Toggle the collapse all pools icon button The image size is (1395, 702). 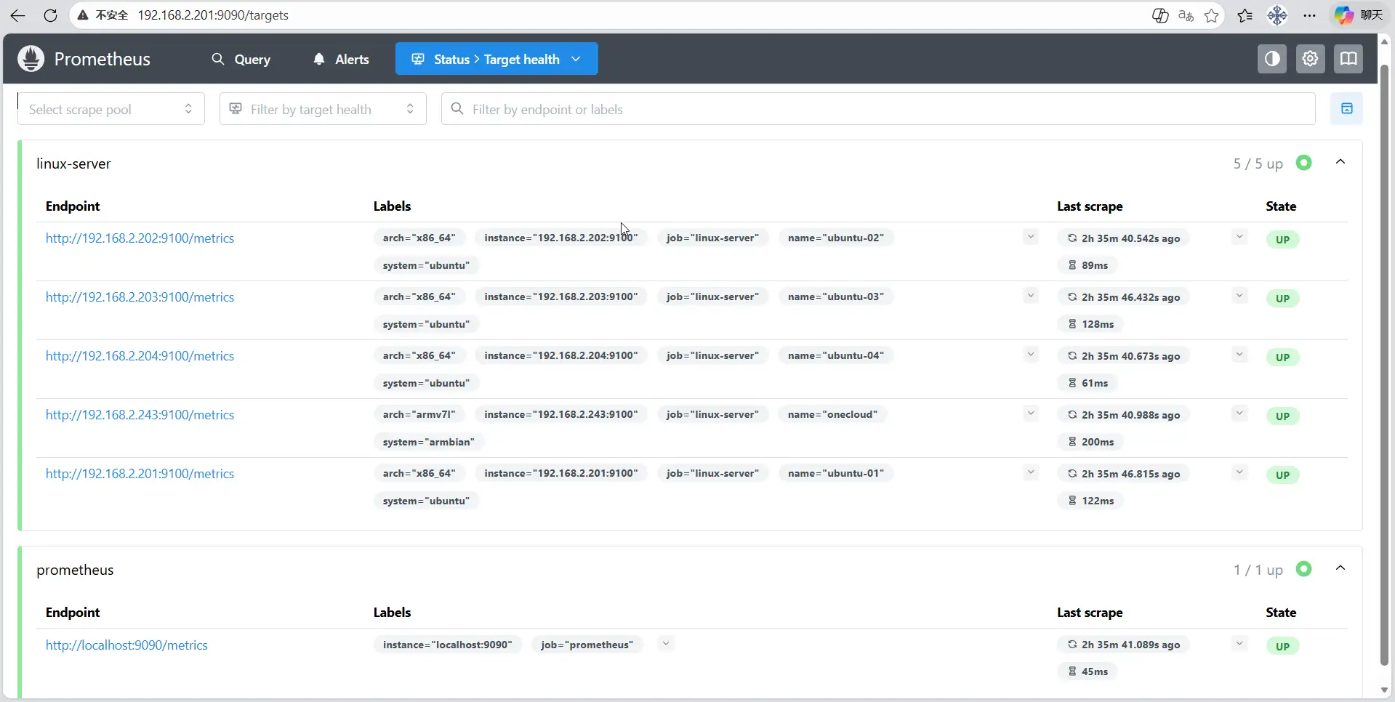click(x=1346, y=109)
